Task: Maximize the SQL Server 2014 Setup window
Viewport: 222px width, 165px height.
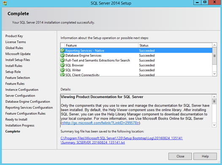Action: click(205, 2)
